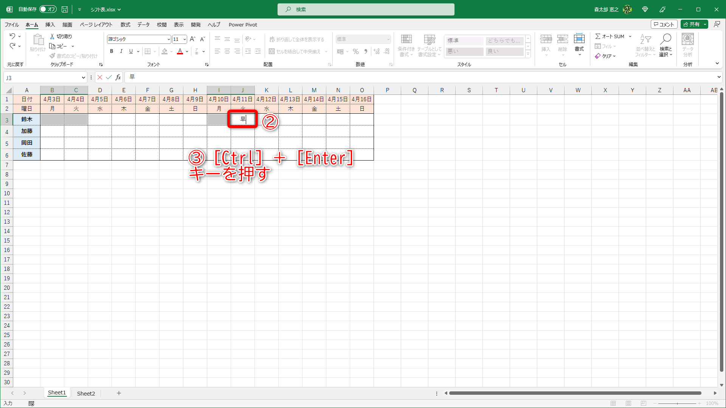726x408 pixels.
Task: Click the Comments button
Action: click(x=664, y=24)
